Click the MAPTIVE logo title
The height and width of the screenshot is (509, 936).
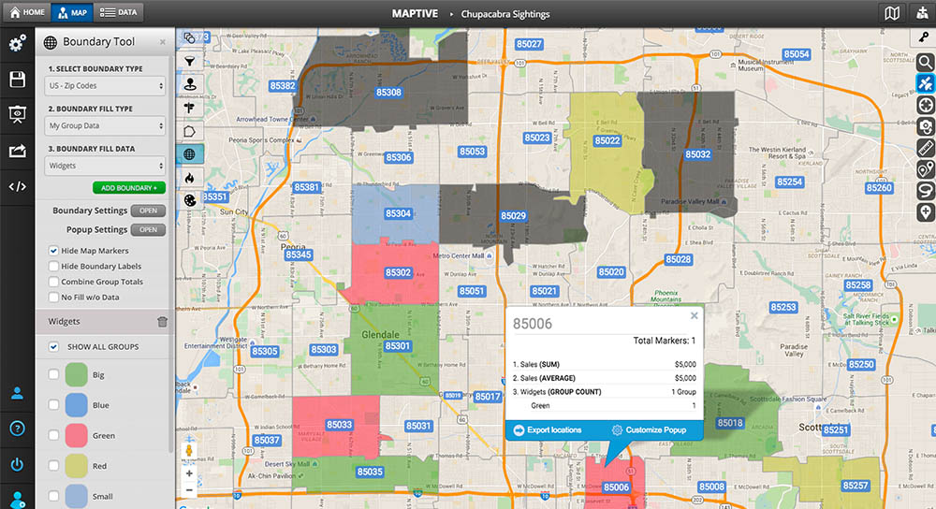click(x=415, y=13)
